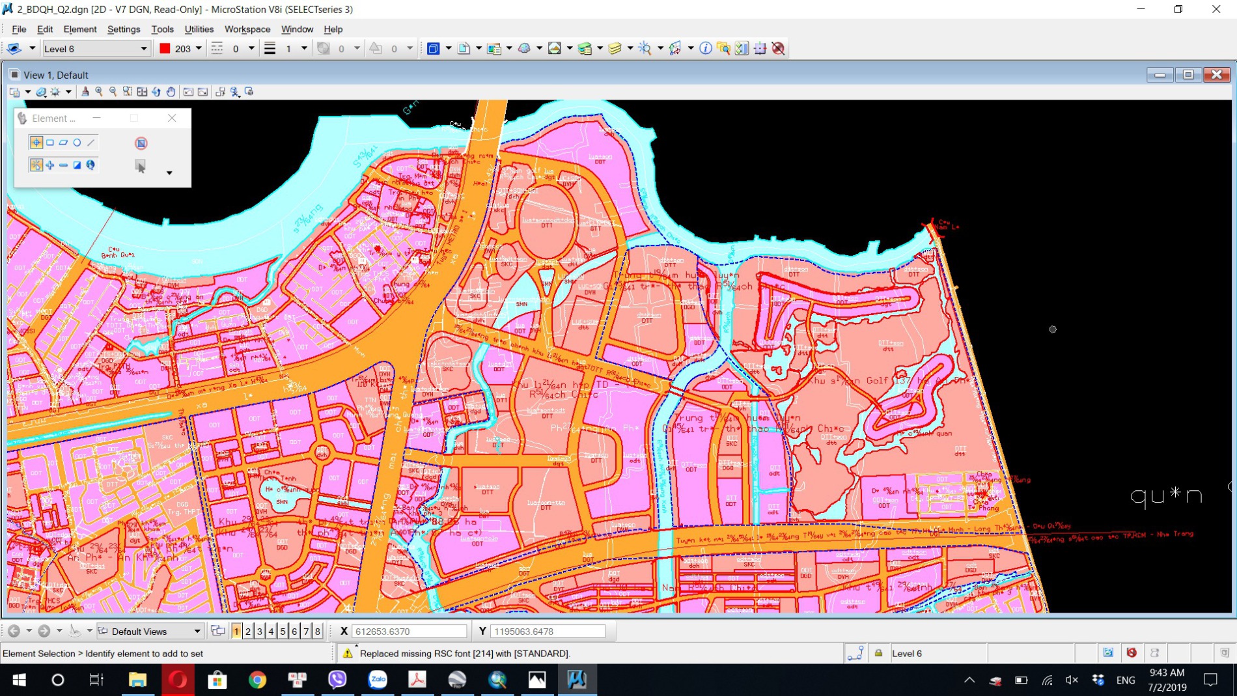Toggle view 2 button on
The height and width of the screenshot is (696, 1237).
[248, 631]
